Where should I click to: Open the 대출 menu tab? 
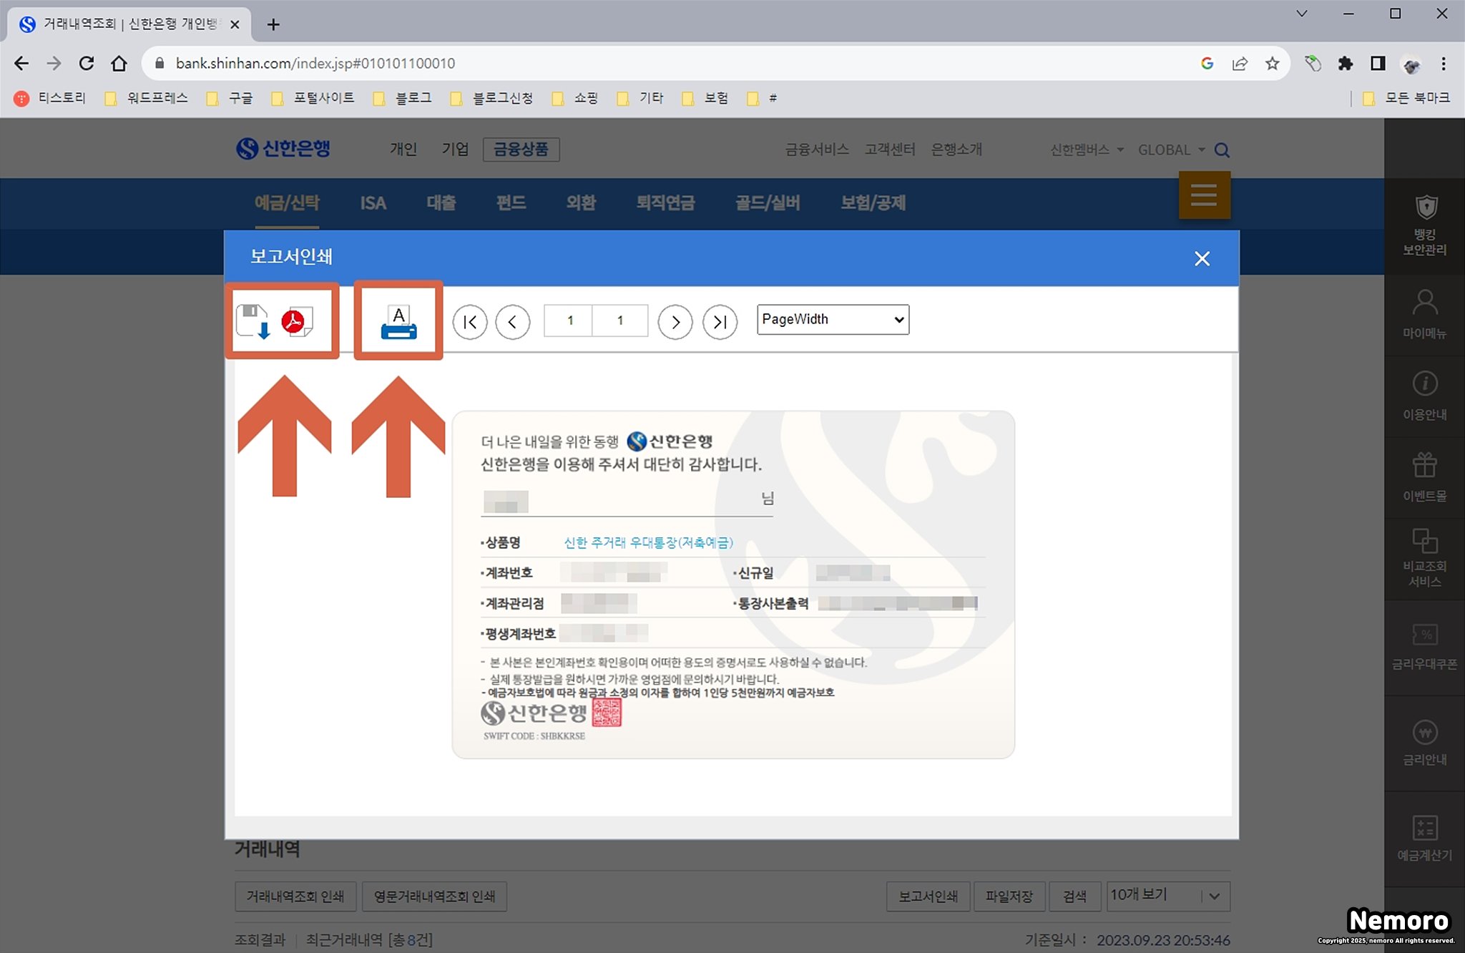pos(441,203)
